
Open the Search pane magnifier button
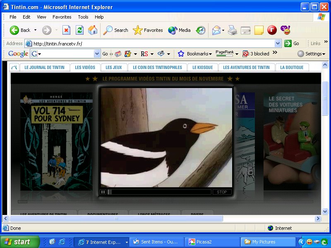pyautogui.click(x=115, y=30)
